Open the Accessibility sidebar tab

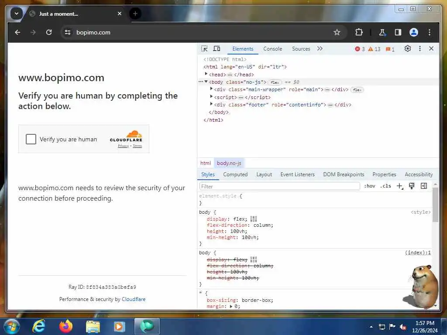(419, 174)
